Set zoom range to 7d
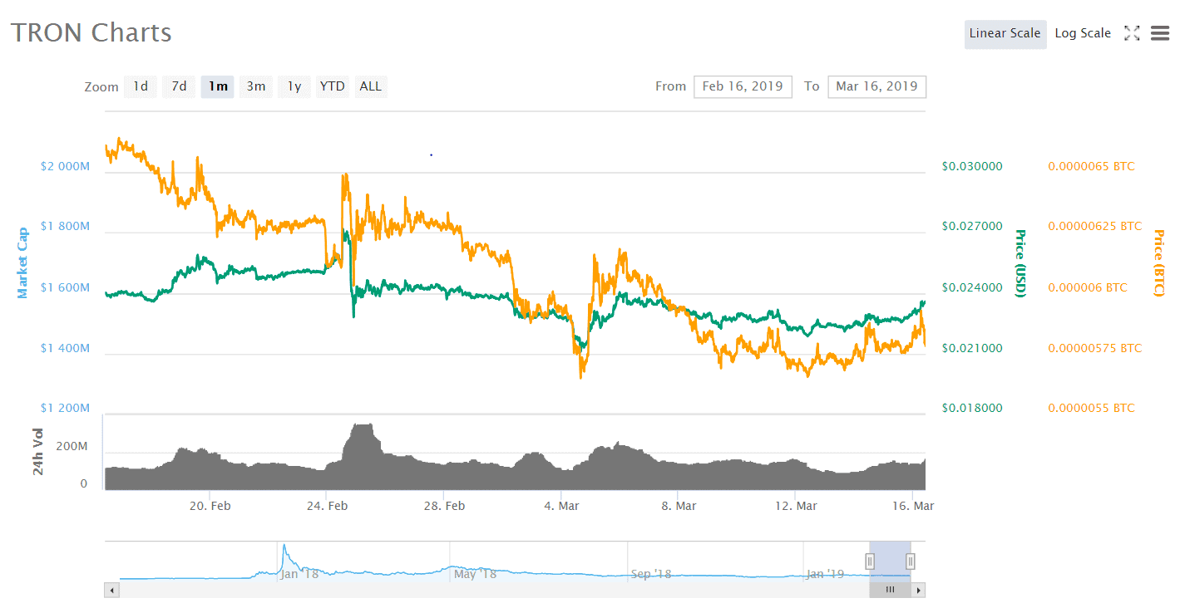The height and width of the screenshot is (603, 1180). pos(179,86)
